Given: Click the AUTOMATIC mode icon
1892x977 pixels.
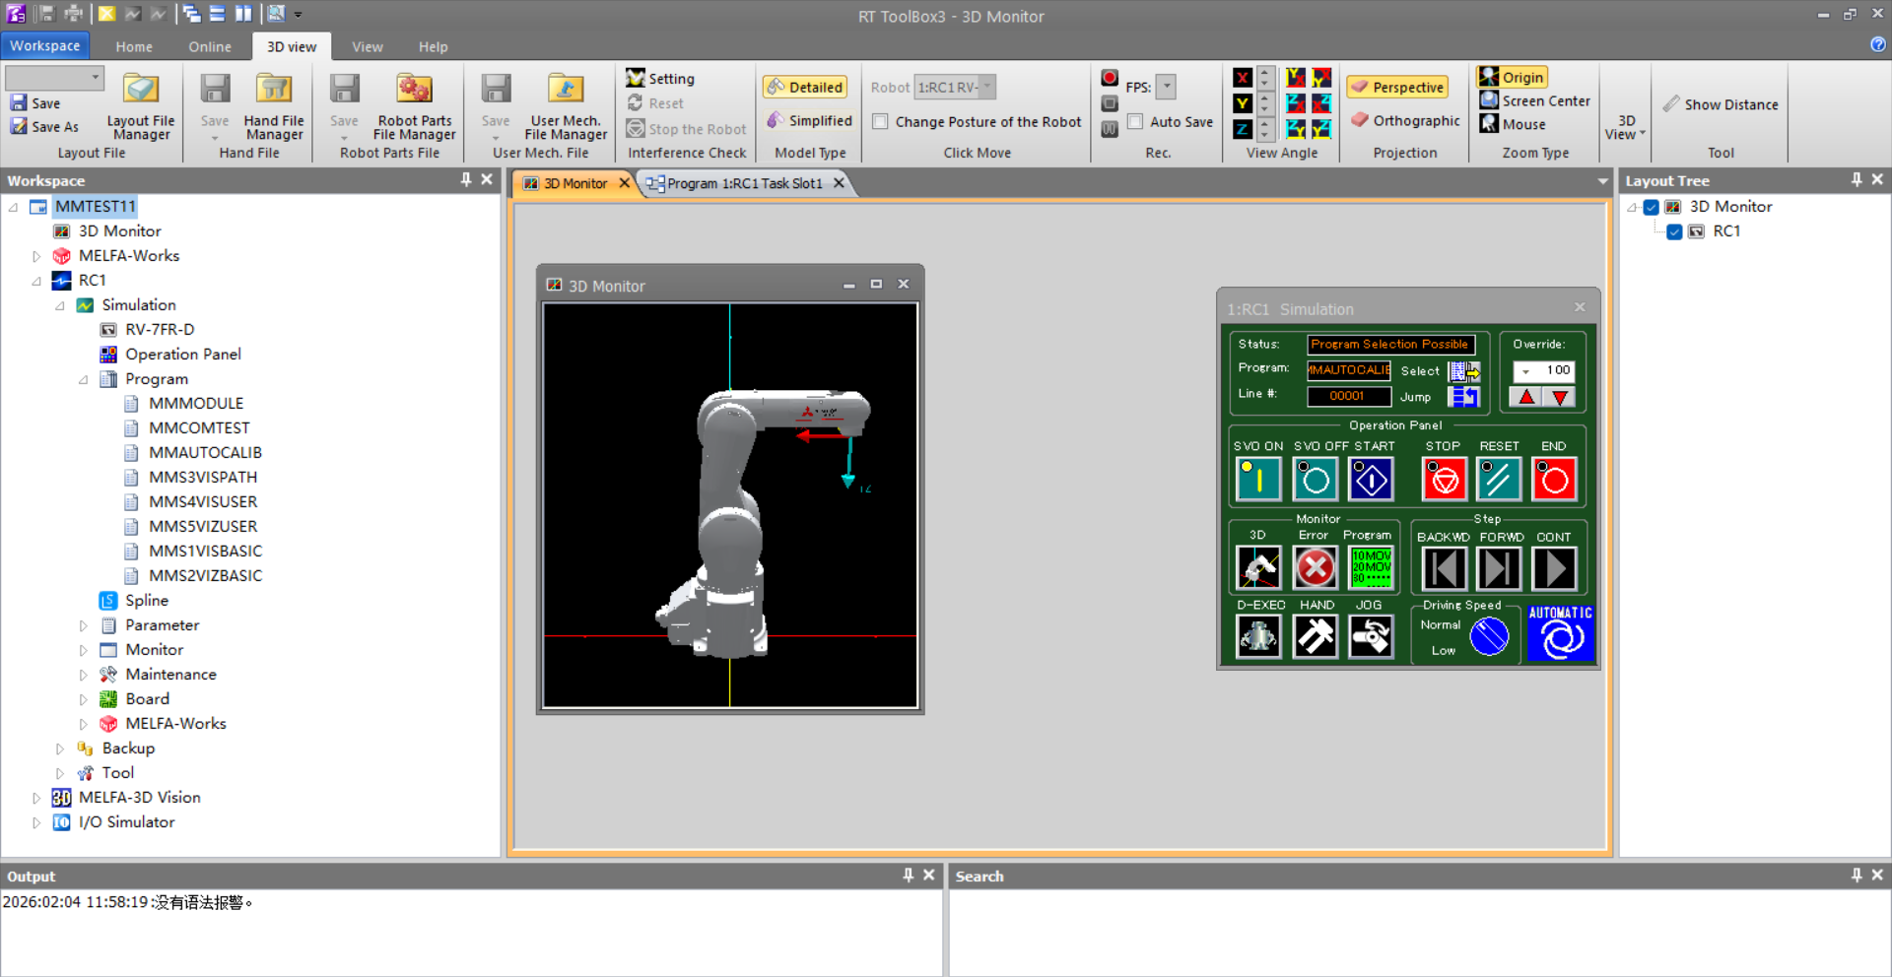Looking at the screenshot, I should (1560, 633).
